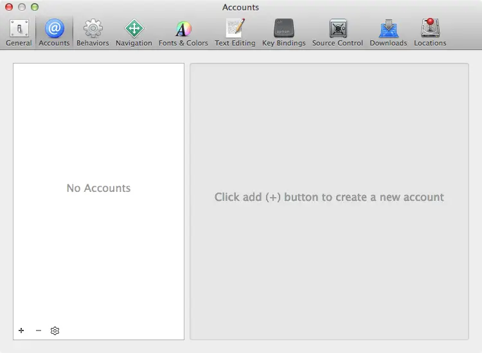Click the add (+) account button

pos(21,331)
